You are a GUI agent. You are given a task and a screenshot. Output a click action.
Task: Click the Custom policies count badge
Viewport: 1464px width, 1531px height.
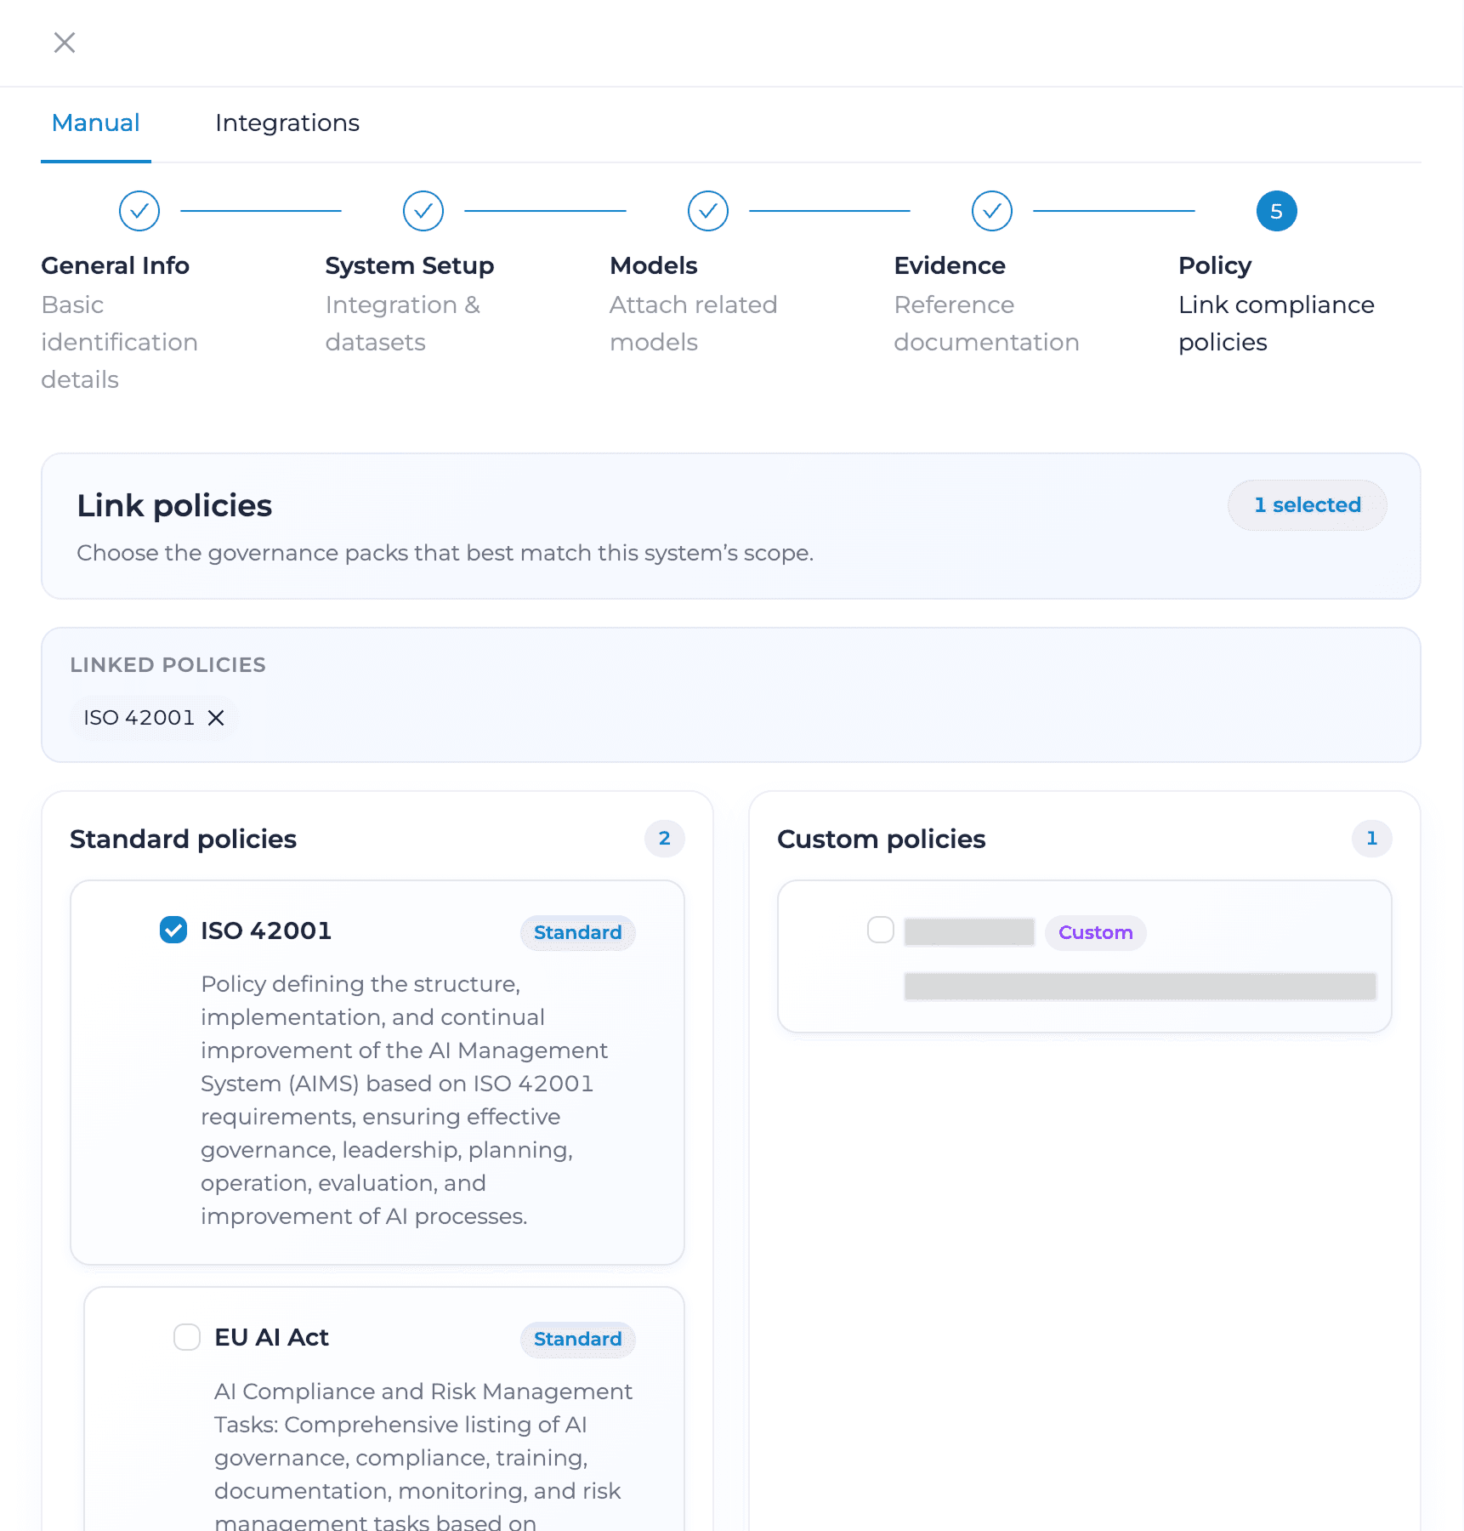click(x=1371, y=839)
